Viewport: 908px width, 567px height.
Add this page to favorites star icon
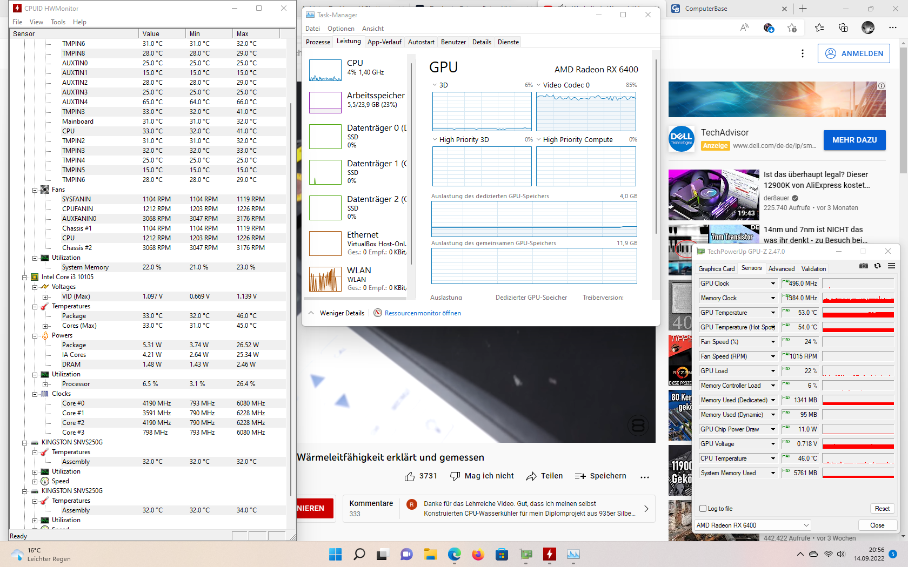tap(792, 28)
